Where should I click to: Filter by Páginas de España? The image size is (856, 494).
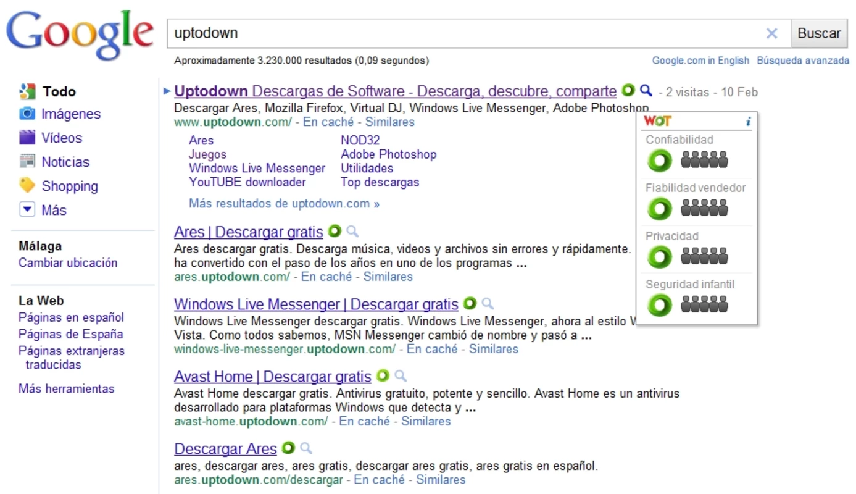(x=71, y=334)
